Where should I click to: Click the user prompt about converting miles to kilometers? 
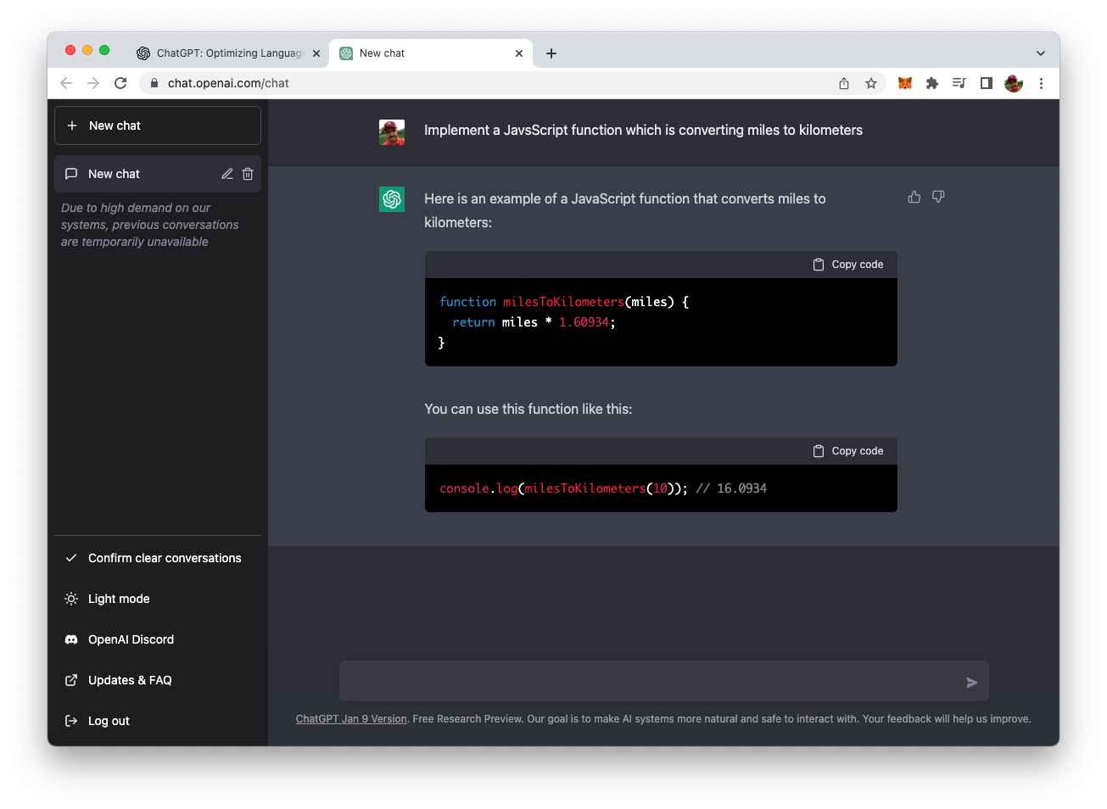tap(643, 130)
